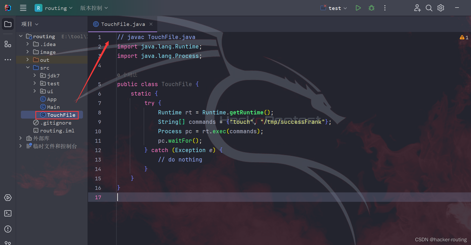Toggle the Project tool window folder icon
The height and width of the screenshot is (245, 471).
pos(8,24)
